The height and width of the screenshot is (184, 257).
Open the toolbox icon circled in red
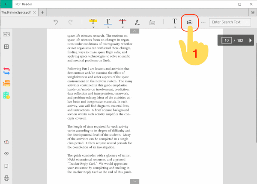coord(190,22)
